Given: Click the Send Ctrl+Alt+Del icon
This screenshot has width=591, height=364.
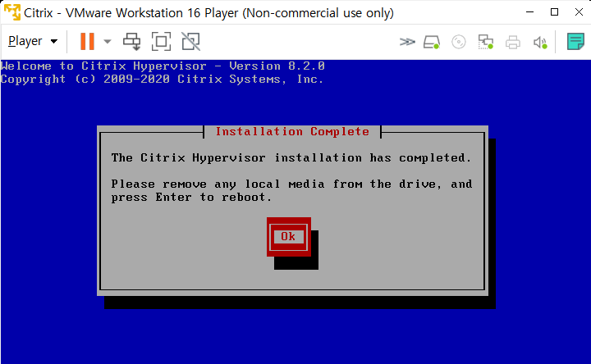Looking at the screenshot, I should point(131,42).
